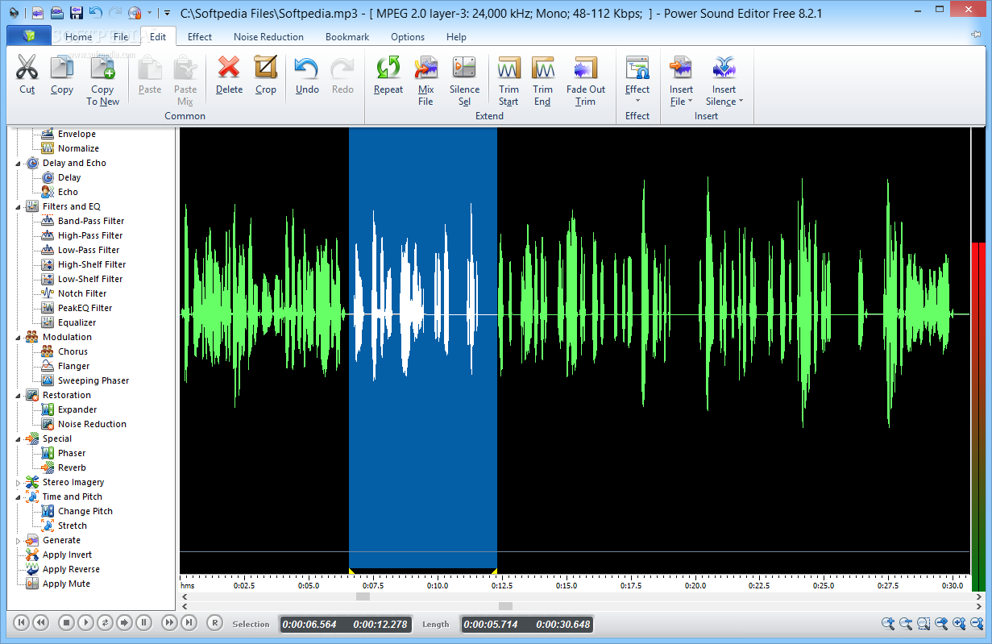Screen dimensions: 992x644
Task: Click the save floppy disk icon in title bar
Action: [77, 12]
